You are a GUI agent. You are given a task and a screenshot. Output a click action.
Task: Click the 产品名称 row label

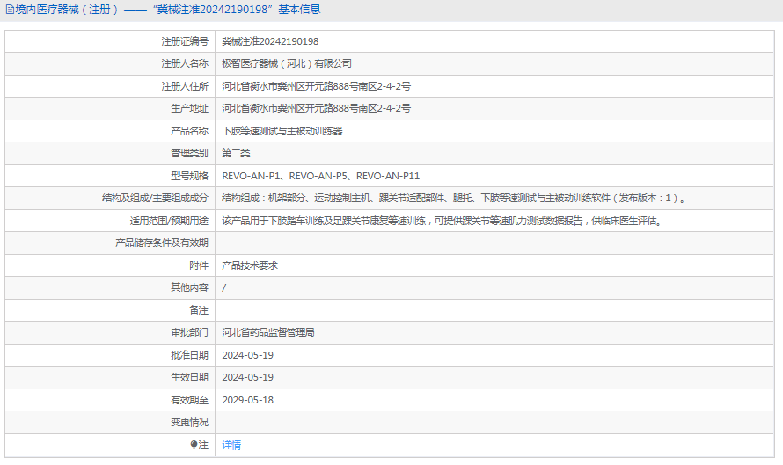189,131
